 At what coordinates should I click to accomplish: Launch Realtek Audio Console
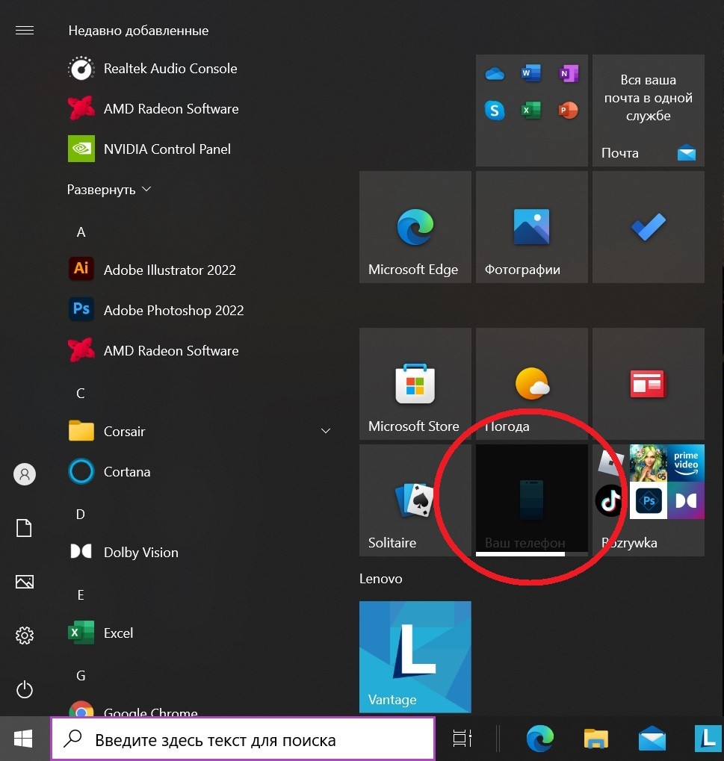[x=152, y=69]
